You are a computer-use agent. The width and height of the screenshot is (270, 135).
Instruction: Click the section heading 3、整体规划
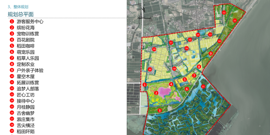coord(18,7)
